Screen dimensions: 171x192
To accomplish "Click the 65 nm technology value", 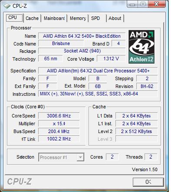I will [50, 59].
